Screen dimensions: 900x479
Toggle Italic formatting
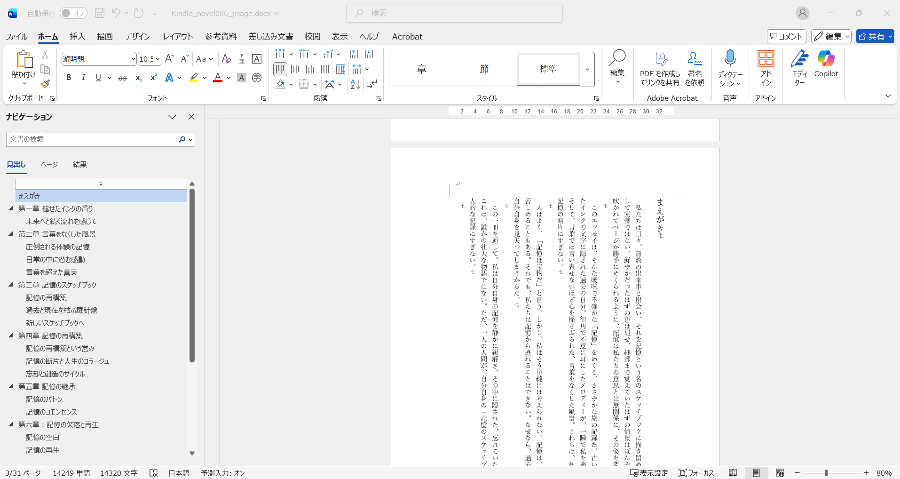[x=83, y=78]
